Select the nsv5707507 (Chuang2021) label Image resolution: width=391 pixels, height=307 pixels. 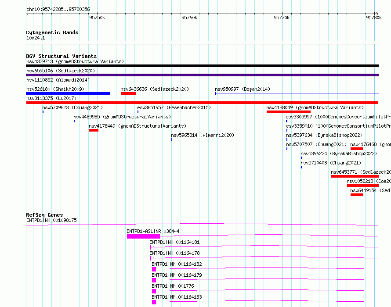pos(316,144)
